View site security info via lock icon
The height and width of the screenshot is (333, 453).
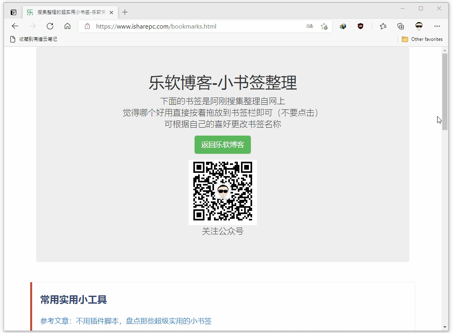pyautogui.click(x=87, y=26)
